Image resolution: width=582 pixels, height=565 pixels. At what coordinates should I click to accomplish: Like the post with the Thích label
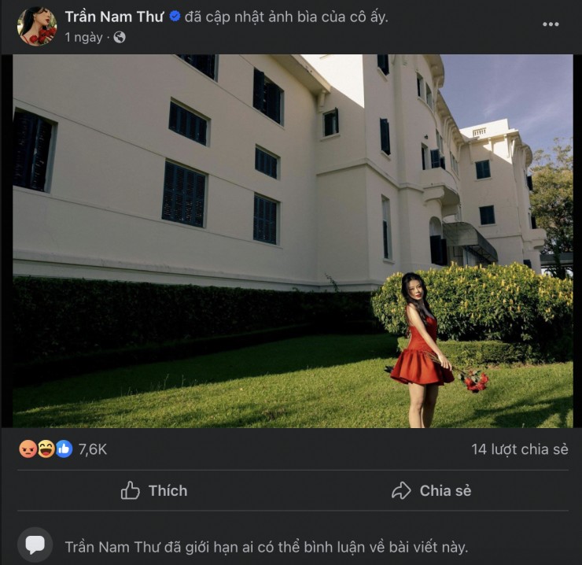coord(168,491)
